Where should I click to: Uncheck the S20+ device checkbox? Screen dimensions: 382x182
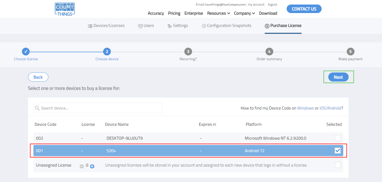point(338,151)
